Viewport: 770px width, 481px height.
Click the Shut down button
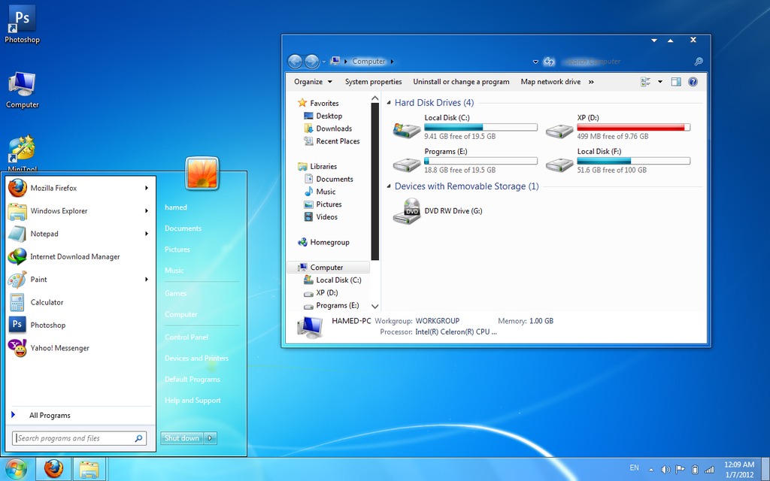(182, 438)
